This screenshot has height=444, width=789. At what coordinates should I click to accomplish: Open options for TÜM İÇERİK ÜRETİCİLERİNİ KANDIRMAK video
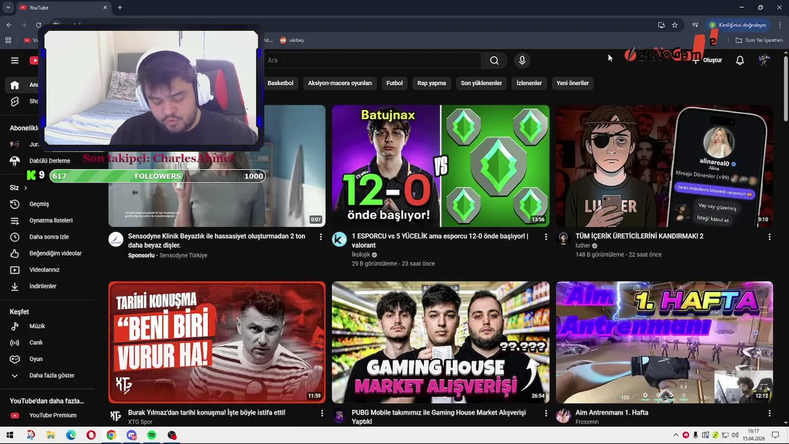click(769, 237)
